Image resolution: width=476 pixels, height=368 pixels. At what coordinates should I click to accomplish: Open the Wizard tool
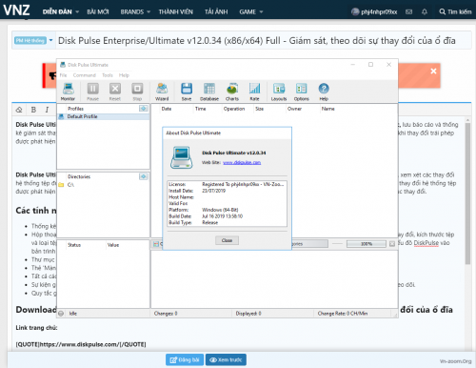tap(162, 92)
